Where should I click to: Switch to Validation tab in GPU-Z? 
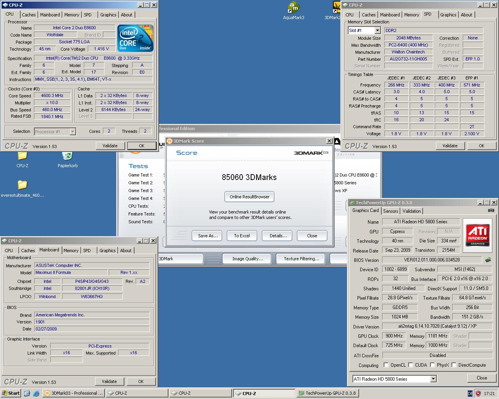pyautogui.click(x=412, y=211)
